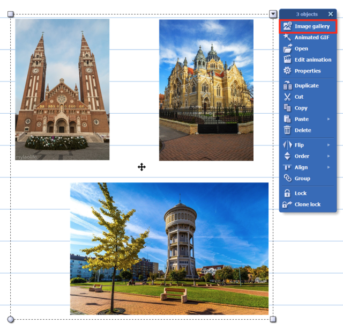Screen dimensions: 343x330
Task: Click the Duplicate icon
Action: [x=287, y=86]
